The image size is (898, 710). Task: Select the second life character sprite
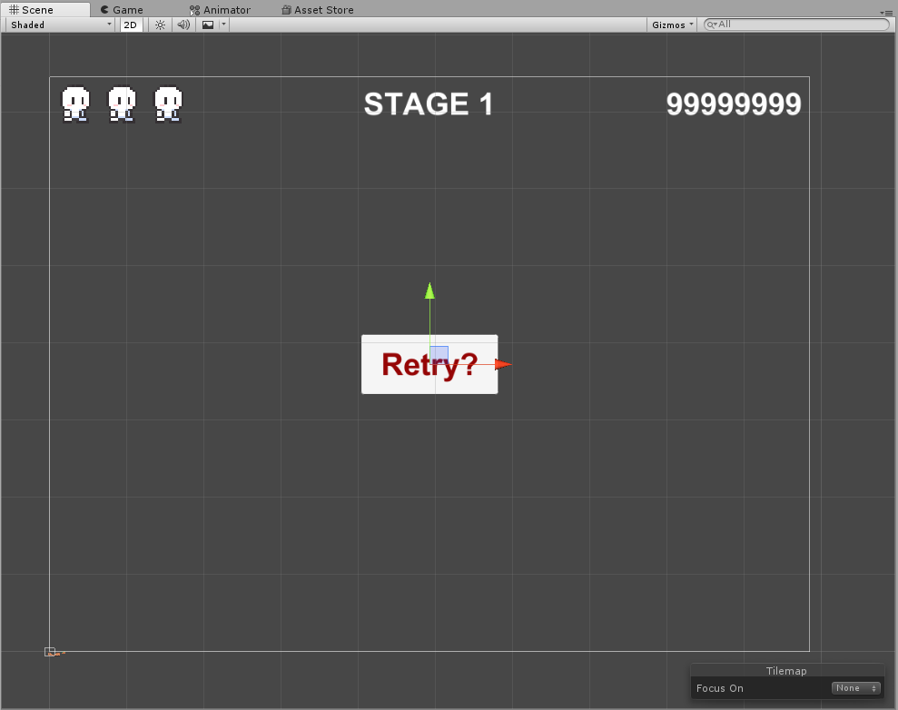[122, 104]
